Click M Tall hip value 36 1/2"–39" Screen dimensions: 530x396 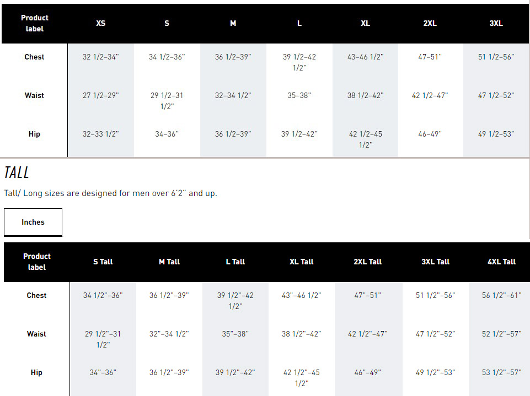point(169,372)
